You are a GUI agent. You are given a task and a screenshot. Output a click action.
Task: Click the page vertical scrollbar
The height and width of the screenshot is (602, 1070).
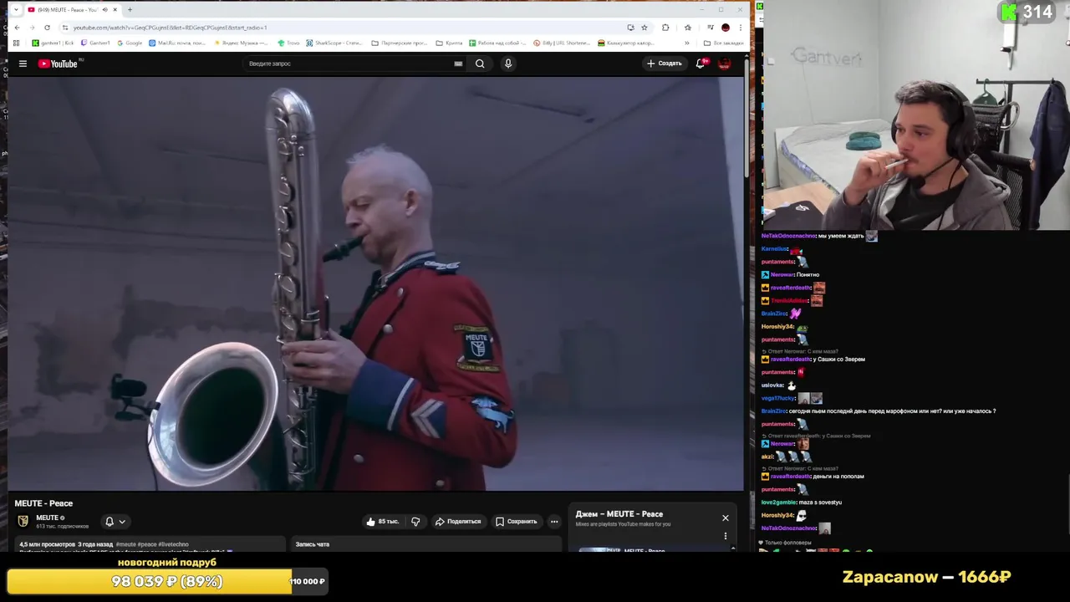click(747, 117)
